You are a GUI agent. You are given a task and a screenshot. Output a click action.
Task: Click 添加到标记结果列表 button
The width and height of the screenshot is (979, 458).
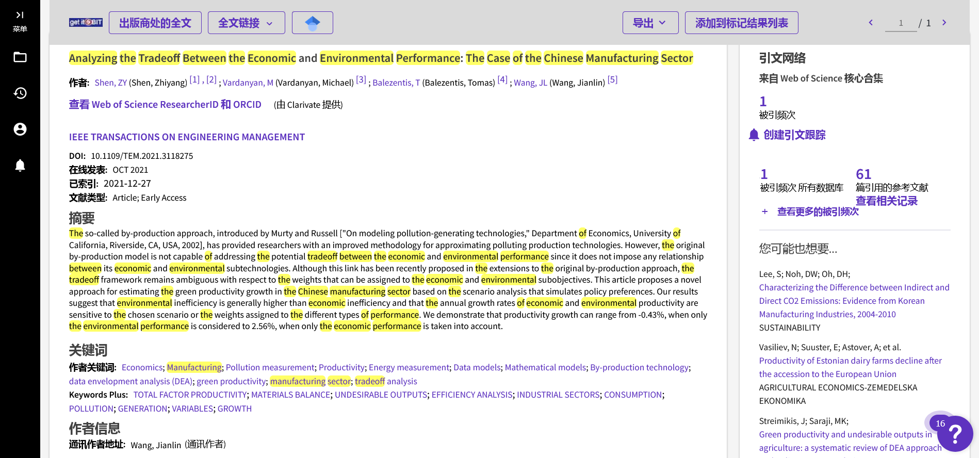click(741, 23)
